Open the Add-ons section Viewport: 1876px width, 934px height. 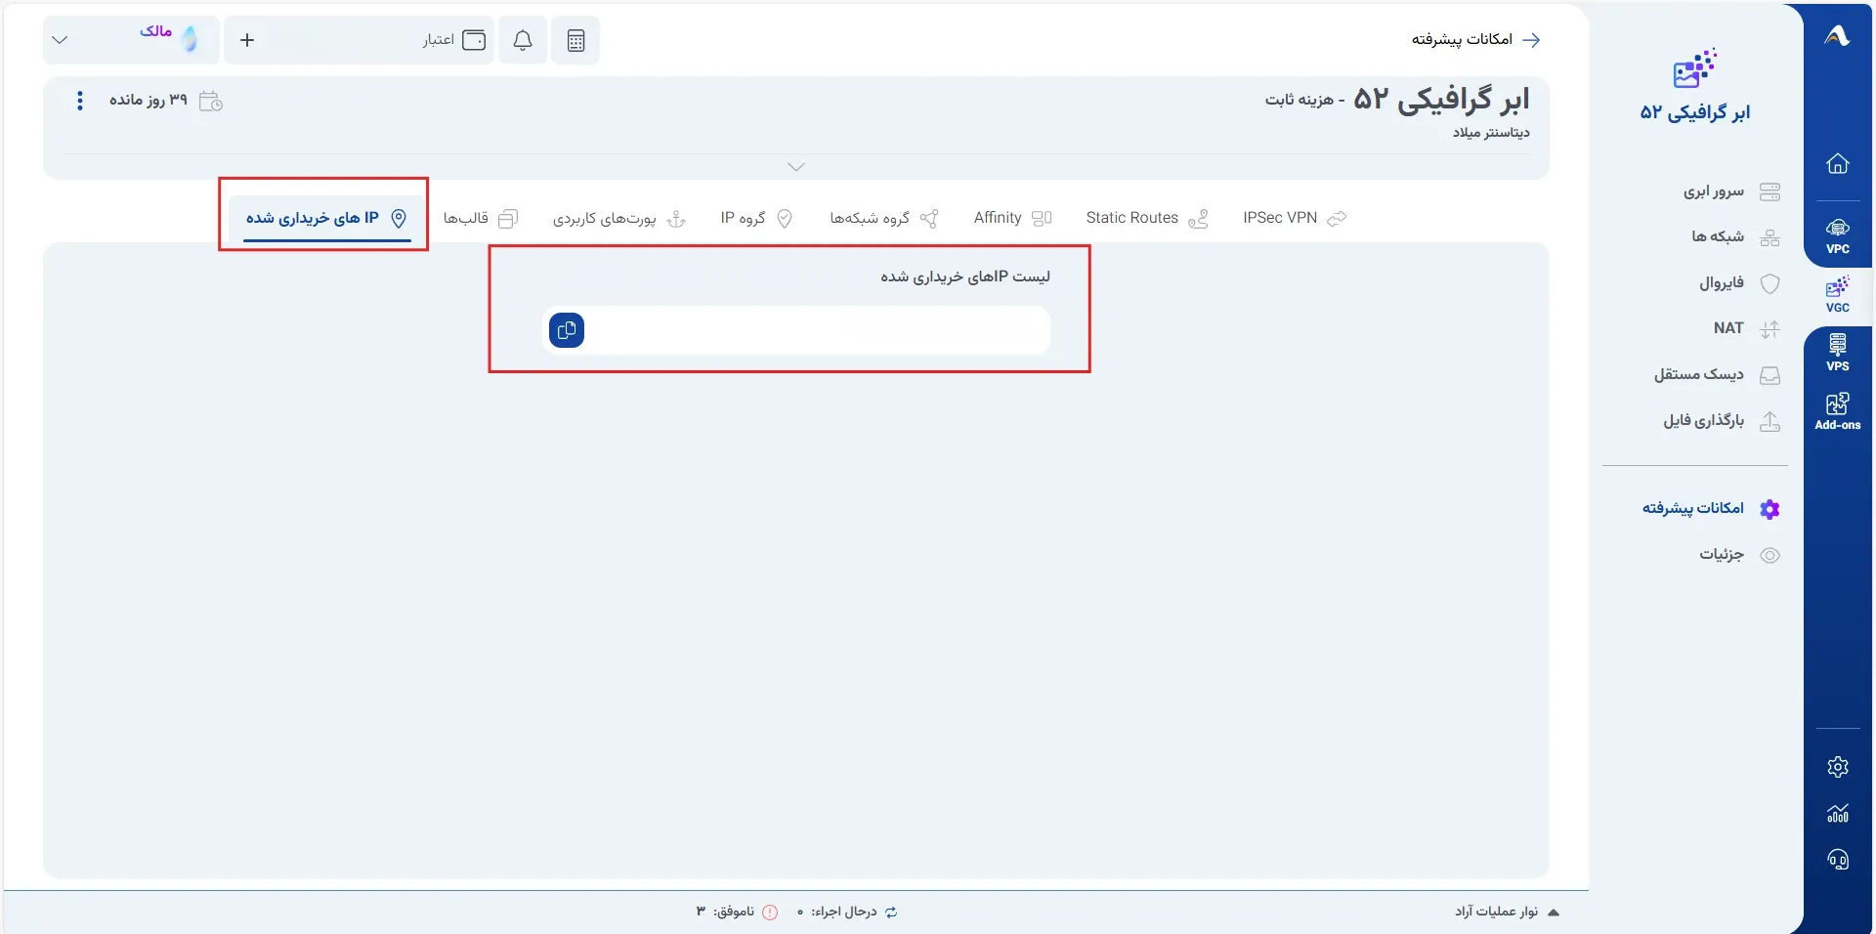[1837, 411]
